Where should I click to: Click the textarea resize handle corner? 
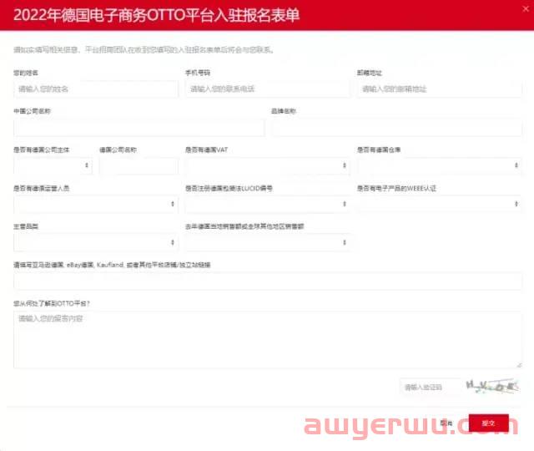[519, 365]
